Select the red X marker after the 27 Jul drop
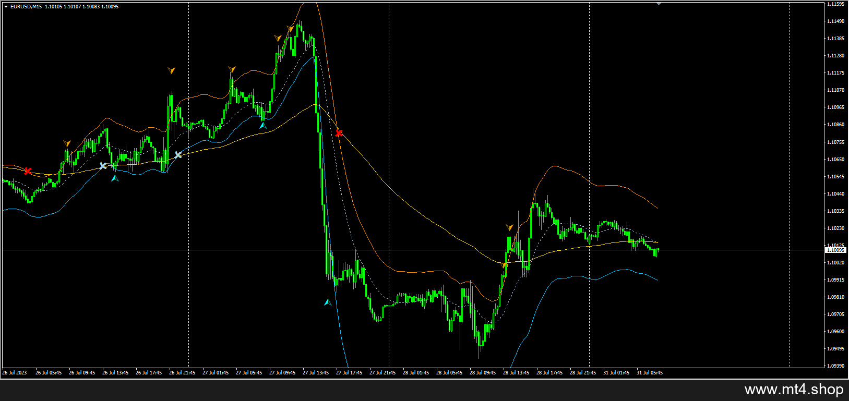Image resolution: width=849 pixels, height=401 pixels. 339,133
